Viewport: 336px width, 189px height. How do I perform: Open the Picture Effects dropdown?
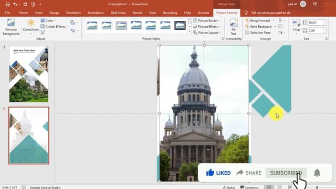click(x=207, y=27)
